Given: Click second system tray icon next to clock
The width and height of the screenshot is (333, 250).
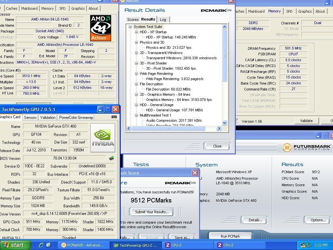Looking at the screenshot, I should [x=309, y=245].
